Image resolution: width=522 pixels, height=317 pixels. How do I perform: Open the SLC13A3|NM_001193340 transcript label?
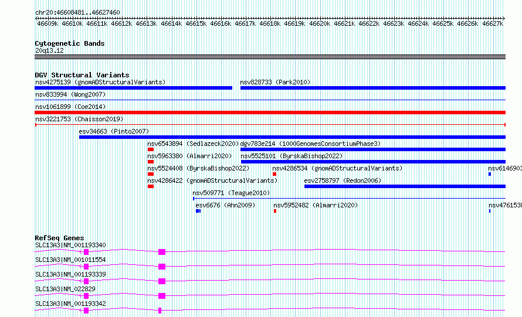click(x=70, y=245)
